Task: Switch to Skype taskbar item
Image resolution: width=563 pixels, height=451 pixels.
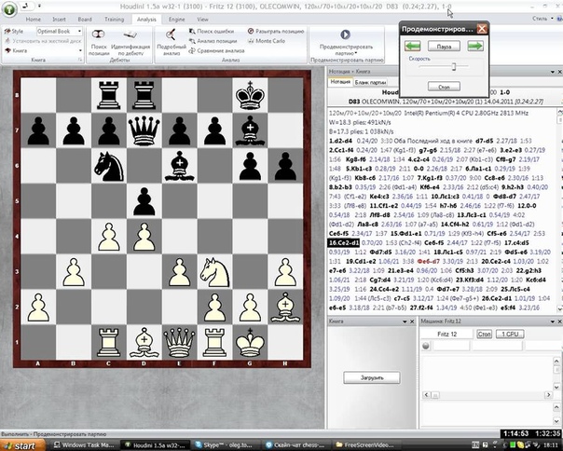Action: [x=226, y=445]
